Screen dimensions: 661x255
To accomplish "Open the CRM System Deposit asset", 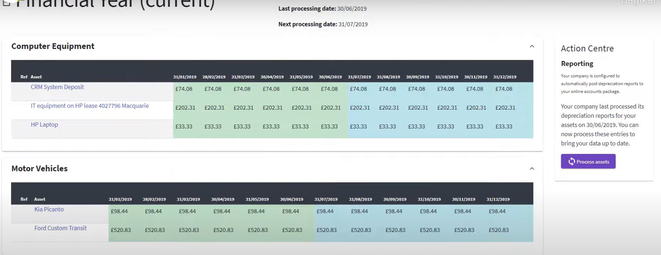I will coord(57,87).
